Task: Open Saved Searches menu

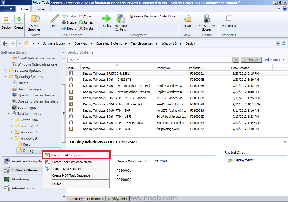Action: (35, 22)
